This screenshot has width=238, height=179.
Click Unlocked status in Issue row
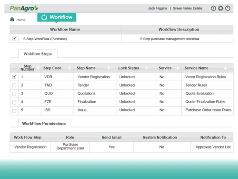pos(127,110)
